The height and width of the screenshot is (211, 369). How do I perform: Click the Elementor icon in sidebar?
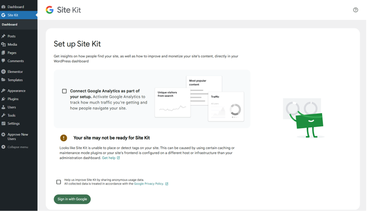point(3,72)
